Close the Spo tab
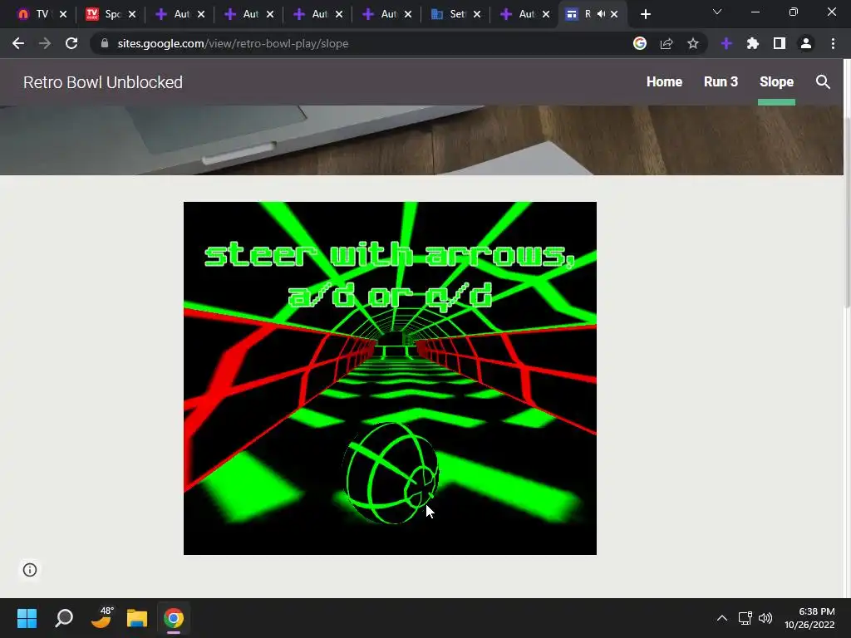The height and width of the screenshot is (638, 851). 132,14
